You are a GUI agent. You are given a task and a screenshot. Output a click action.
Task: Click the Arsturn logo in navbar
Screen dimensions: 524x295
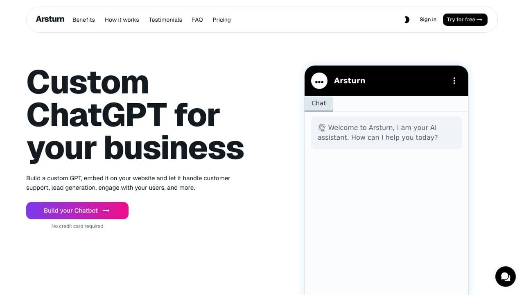click(x=50, y=19)
